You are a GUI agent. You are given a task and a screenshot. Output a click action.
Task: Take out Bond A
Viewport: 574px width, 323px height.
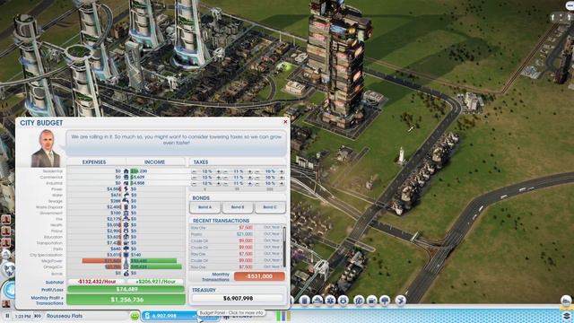(205, 207)
